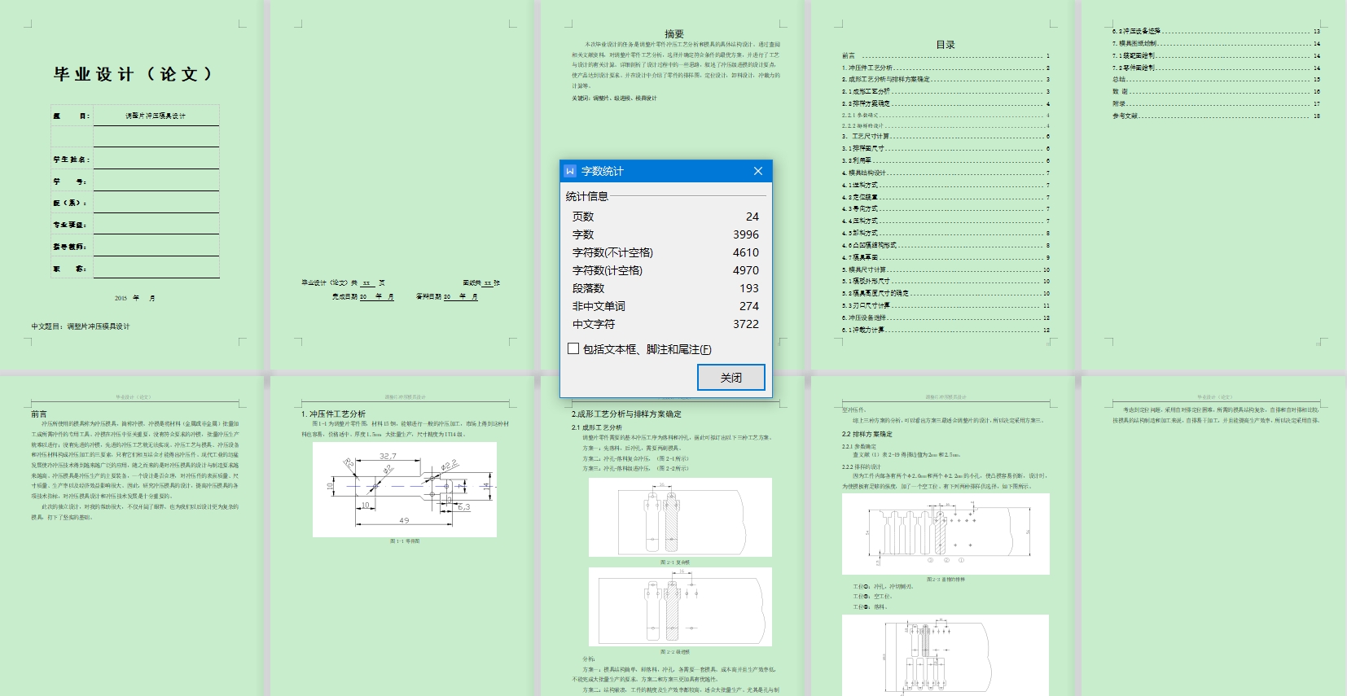Viewport: 1347px width, 696px height.
Task: Enable 包括文本框、脚注和尾注 checkbox
Action: click(x=573, y=348)
